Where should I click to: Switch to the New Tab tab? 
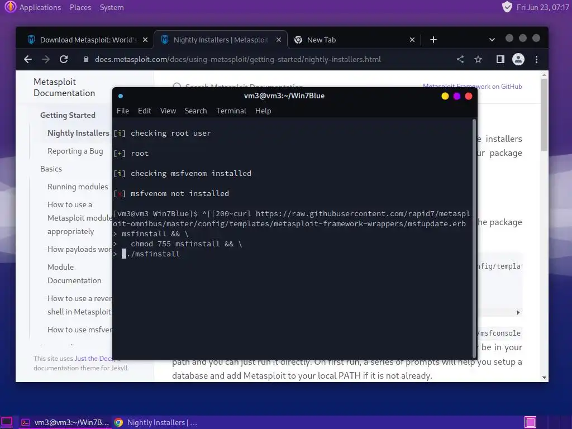coord(354,40)
